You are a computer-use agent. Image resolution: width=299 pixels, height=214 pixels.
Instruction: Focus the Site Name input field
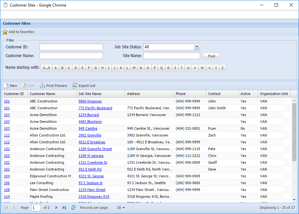click(172, 55)
